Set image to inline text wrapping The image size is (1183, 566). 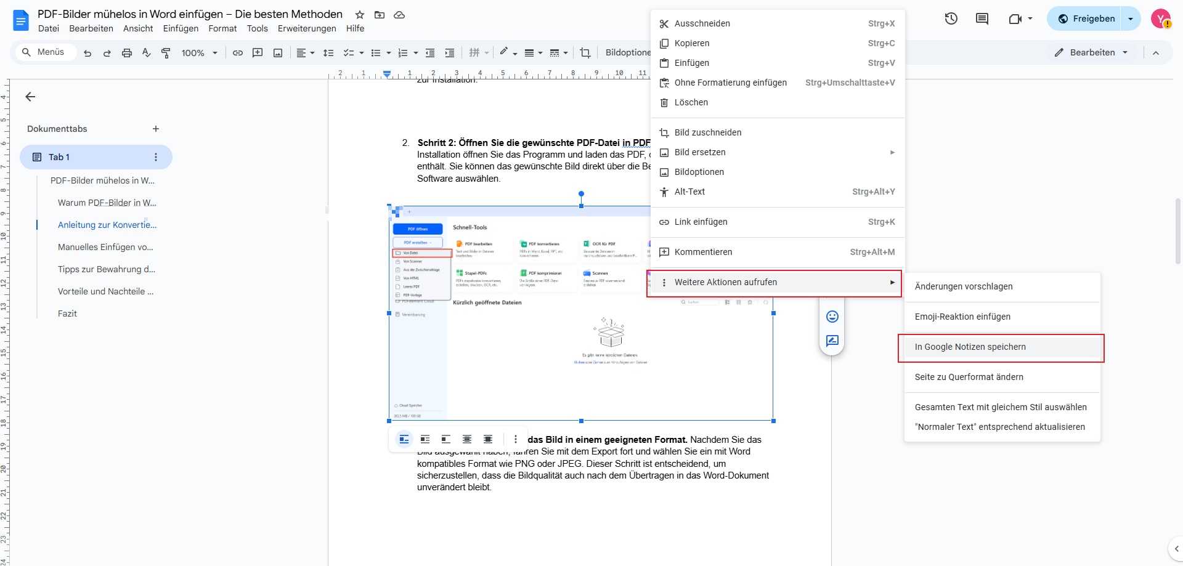404,439
